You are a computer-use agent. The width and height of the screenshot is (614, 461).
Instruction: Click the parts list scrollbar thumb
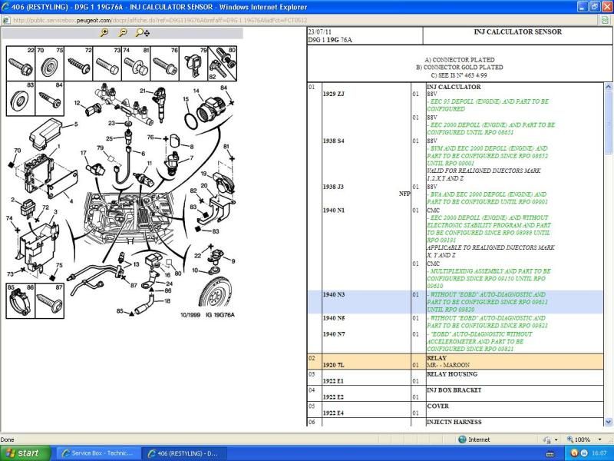608,123
